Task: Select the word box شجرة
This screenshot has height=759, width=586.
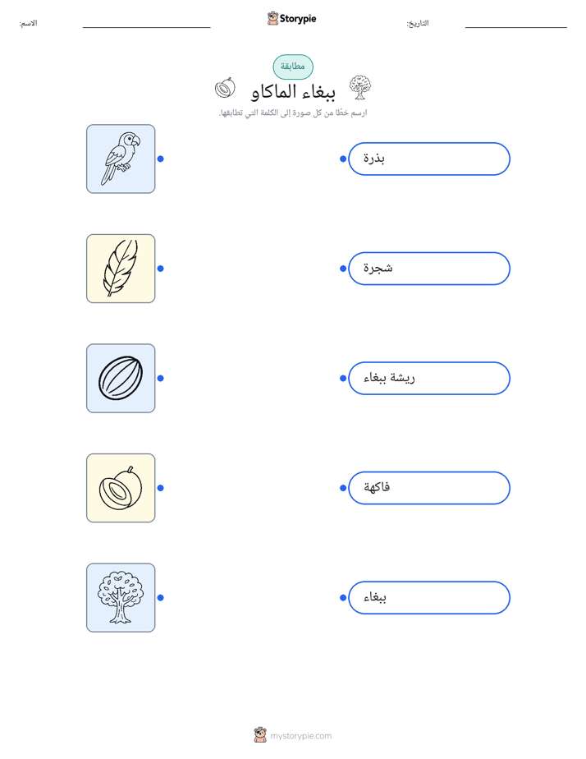Action: pyautogui.click(x=429, y=269)
